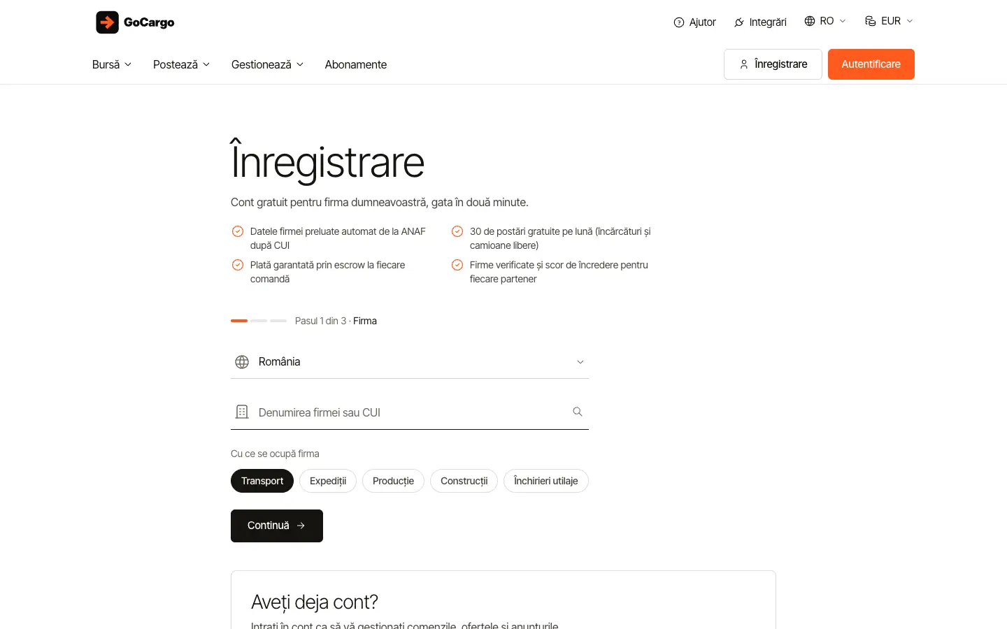Image resolution: width=1007 pixels, height=629 pixels.
Task: Click the Integrări plug icon
Action: 739,22
